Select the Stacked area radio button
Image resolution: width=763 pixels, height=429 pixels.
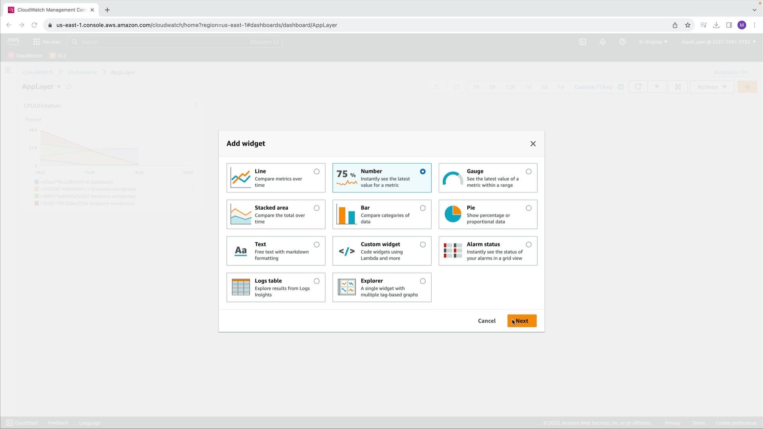tap(317, 208)
